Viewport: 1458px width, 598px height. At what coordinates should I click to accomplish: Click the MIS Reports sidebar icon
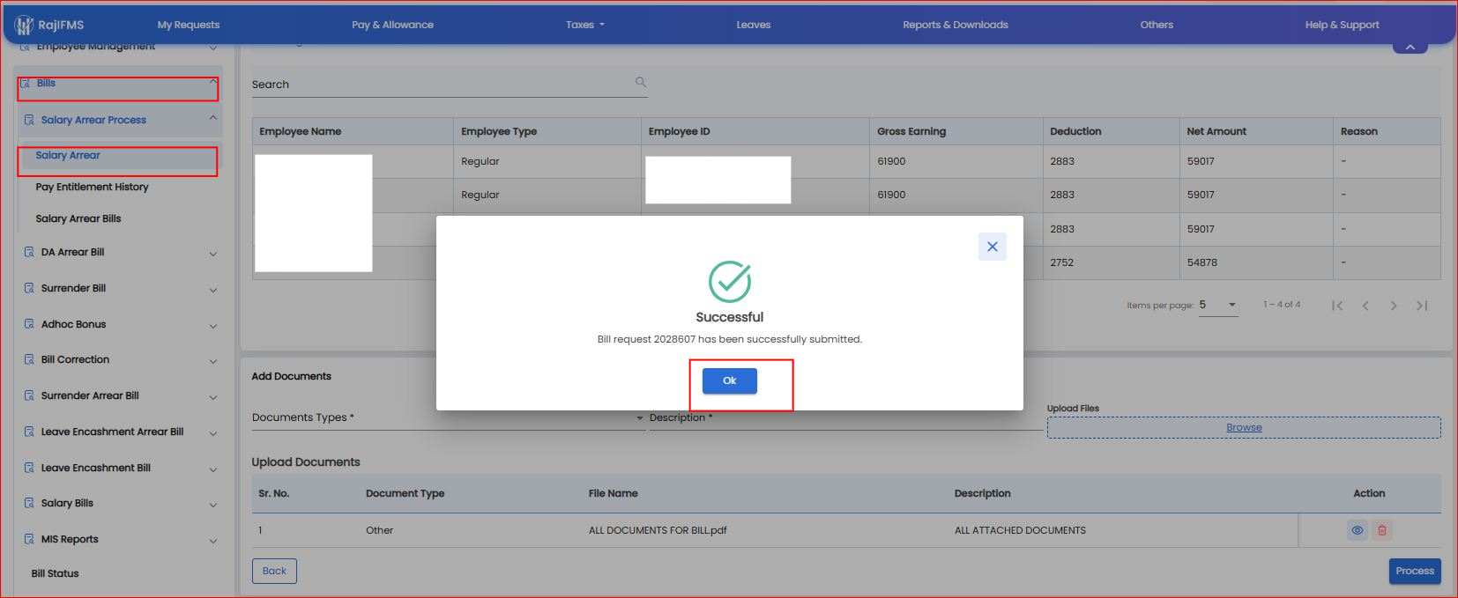coord(29,539)
